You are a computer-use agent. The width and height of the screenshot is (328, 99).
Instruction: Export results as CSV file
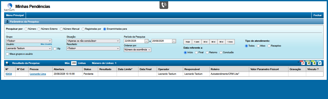tap(314, 63)
